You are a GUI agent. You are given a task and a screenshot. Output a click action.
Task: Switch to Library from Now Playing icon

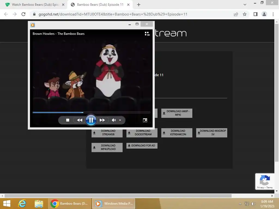coord(147,34)
